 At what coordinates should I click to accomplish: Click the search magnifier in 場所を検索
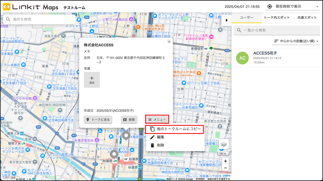pos(8,19)
